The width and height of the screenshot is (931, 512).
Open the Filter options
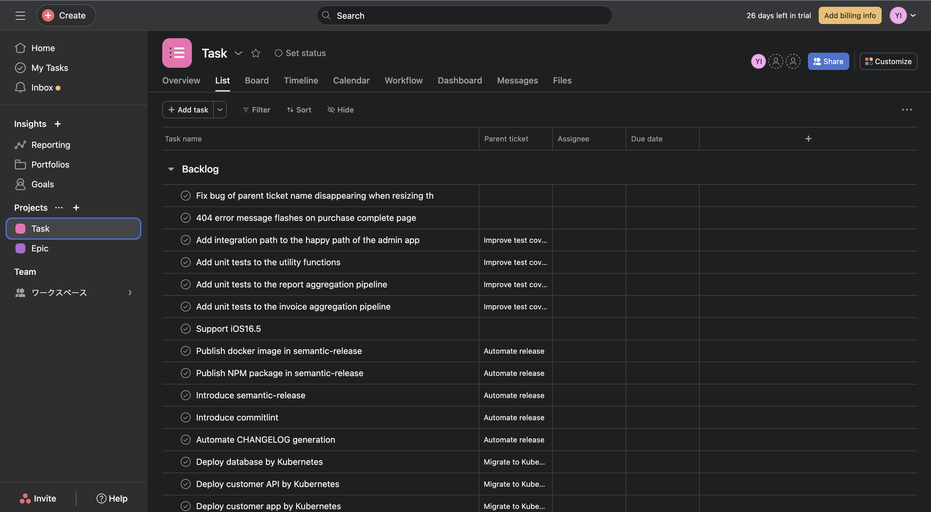coord(256,110)
